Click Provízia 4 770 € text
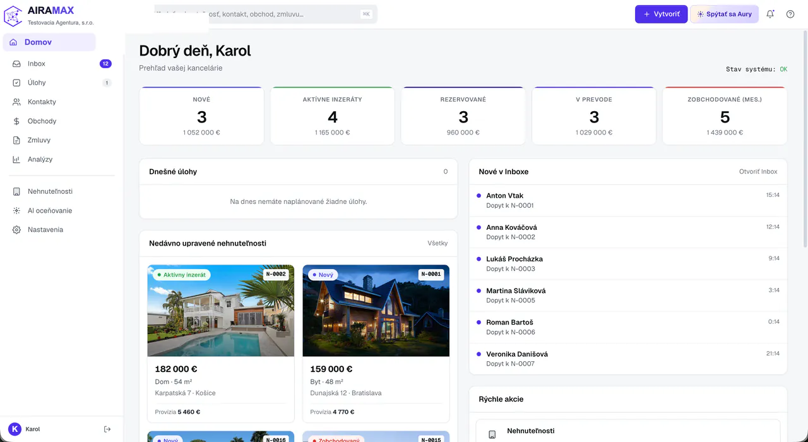Image resolution: width=808 pixels, height=442 pixels. click(332, 412)
